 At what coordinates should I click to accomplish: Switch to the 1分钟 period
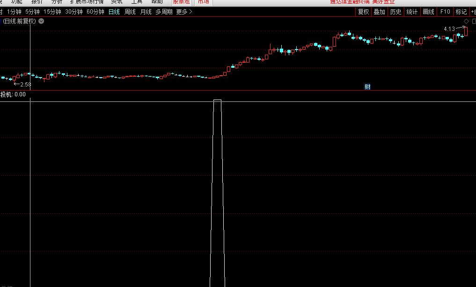click(x=14, y=12)
